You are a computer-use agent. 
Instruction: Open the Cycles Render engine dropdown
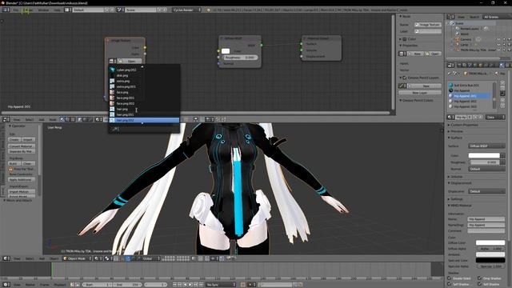click(x=186, y=10)
